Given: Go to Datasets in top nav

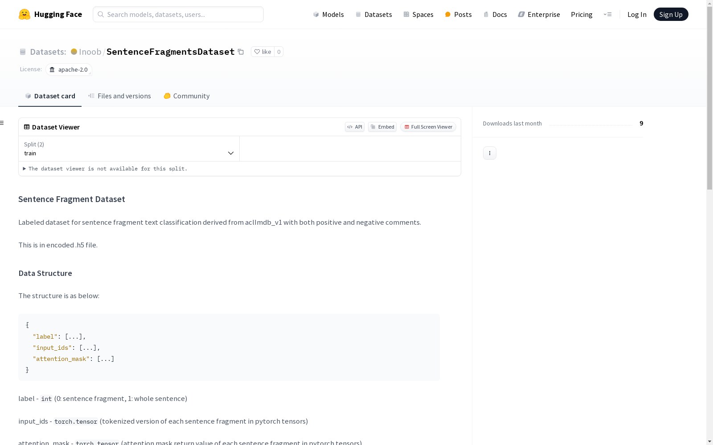Looking at the screenshot, I should [373, 14].
